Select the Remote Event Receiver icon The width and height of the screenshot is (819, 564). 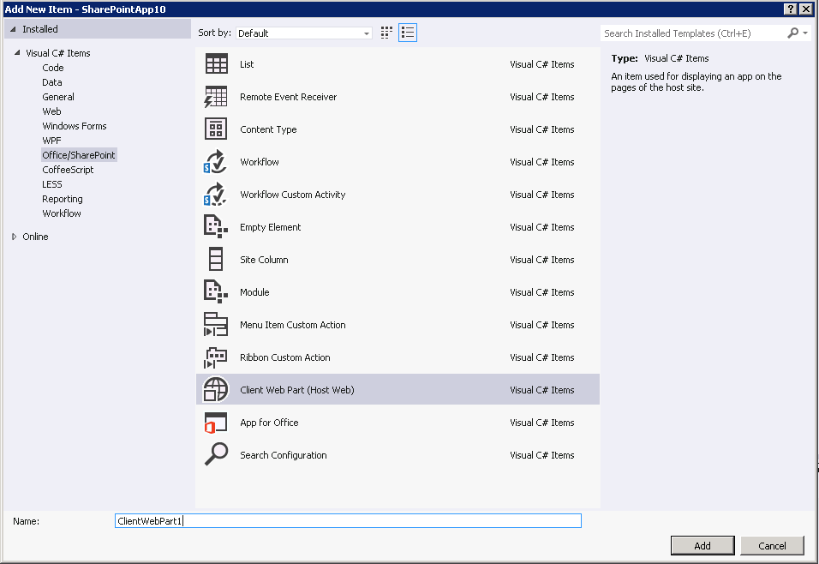point(216,97)
